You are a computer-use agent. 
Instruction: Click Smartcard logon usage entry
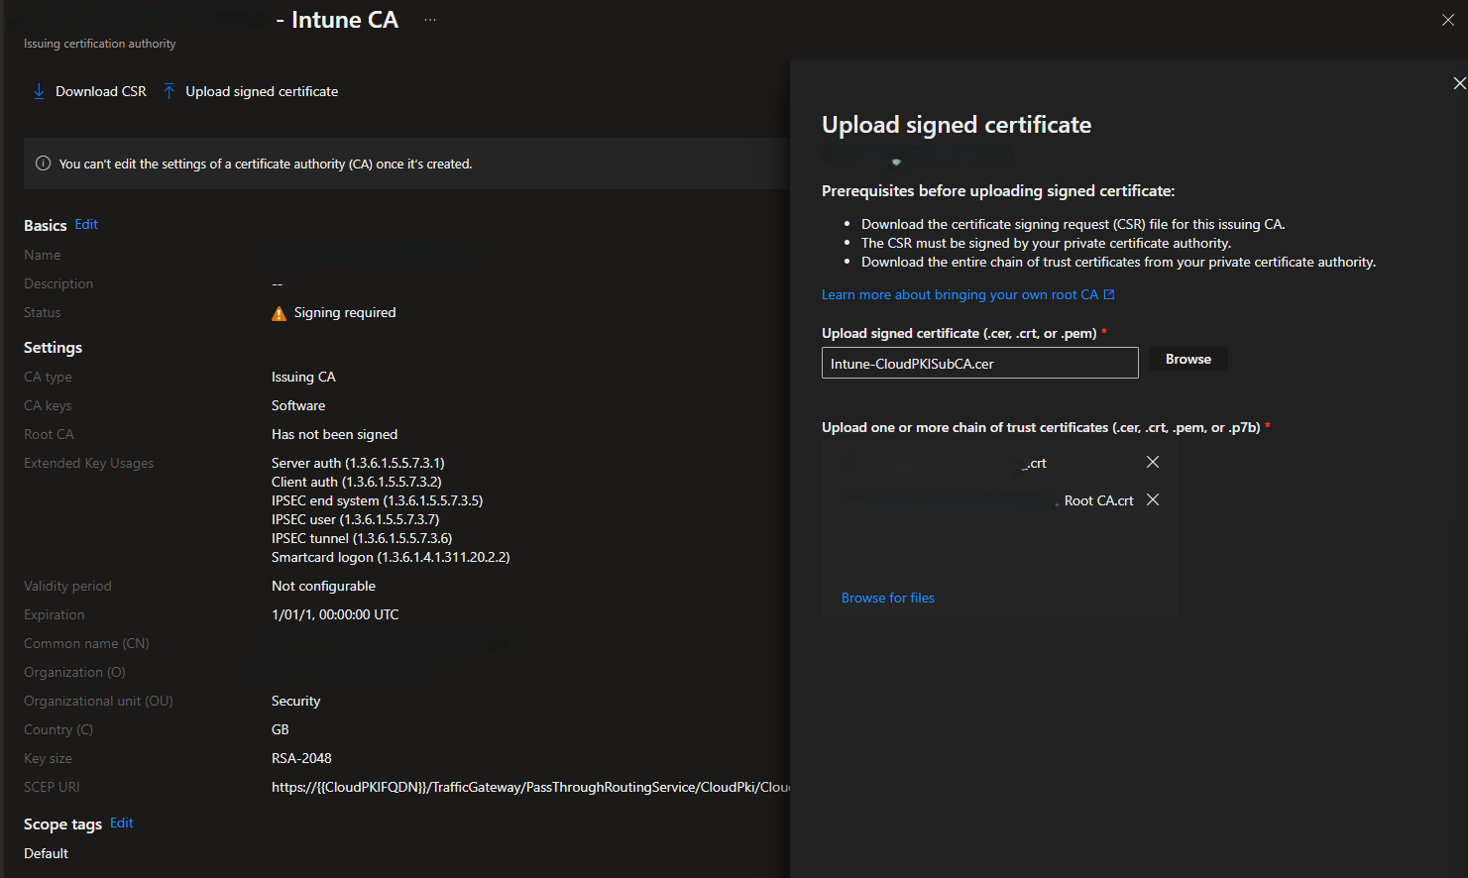391,557
